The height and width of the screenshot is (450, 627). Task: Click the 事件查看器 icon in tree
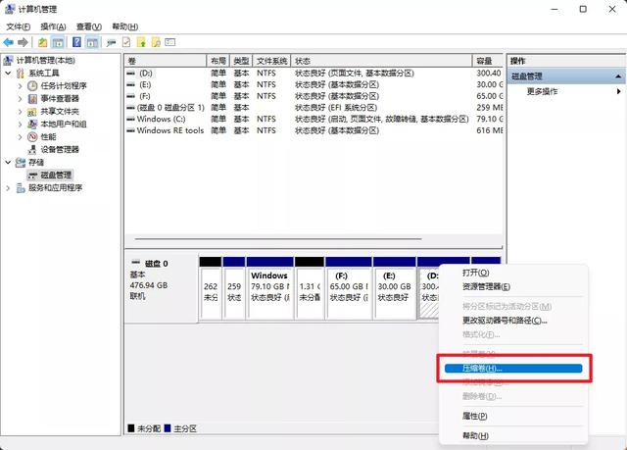(x=32, y=99)
